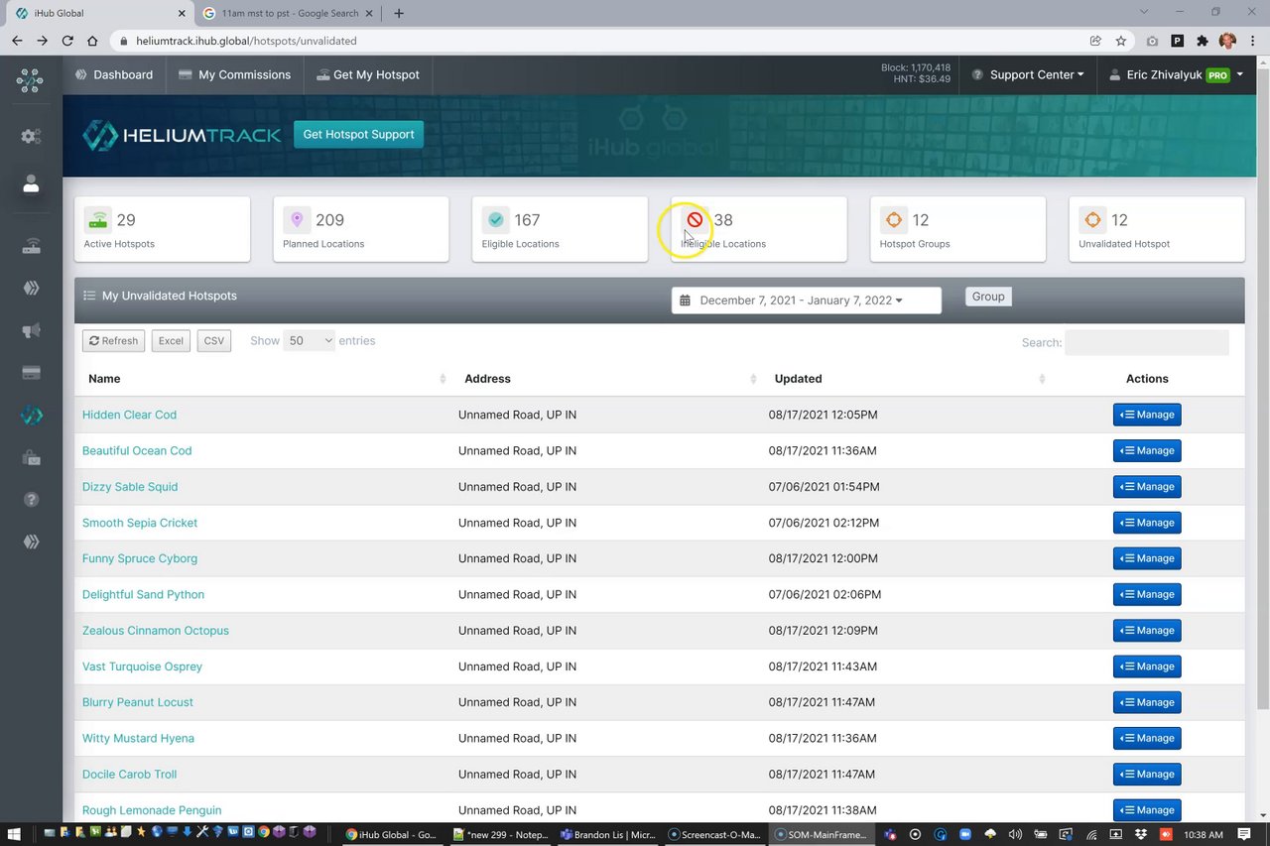Click the Get Hotspot Support button
This screenshot has width=1270, height=846.
tap(358, 135)
